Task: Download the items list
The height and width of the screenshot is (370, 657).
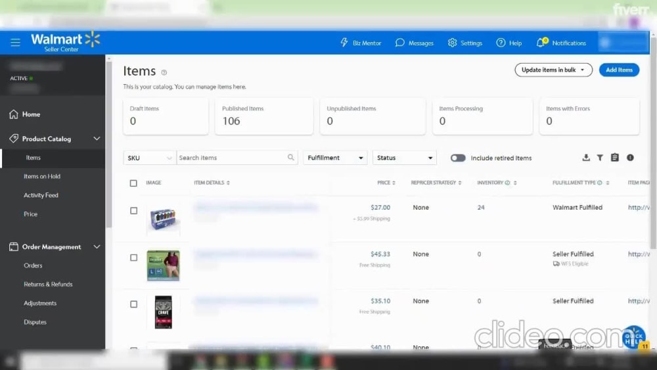Action: coord(586,158)
